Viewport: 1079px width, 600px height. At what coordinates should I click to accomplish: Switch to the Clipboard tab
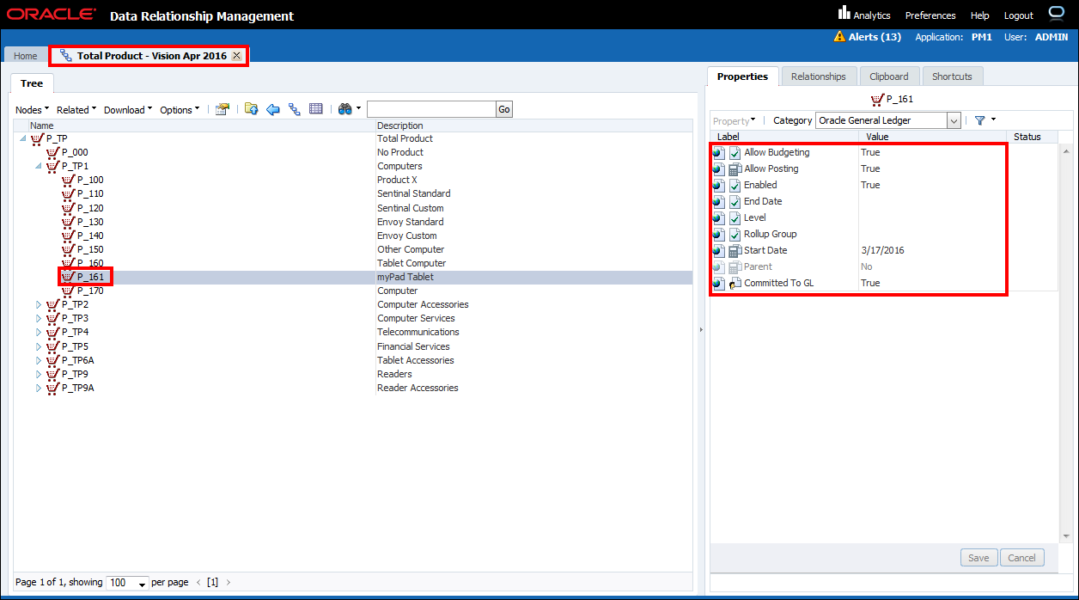point(888,77)
